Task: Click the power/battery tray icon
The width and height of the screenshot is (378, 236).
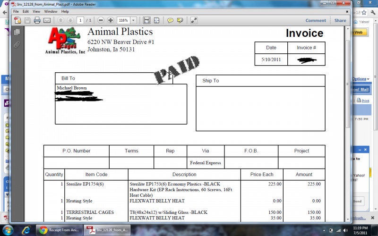Action: 331,230
